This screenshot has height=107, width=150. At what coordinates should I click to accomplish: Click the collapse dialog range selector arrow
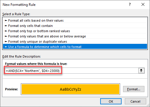pos(141,70)
